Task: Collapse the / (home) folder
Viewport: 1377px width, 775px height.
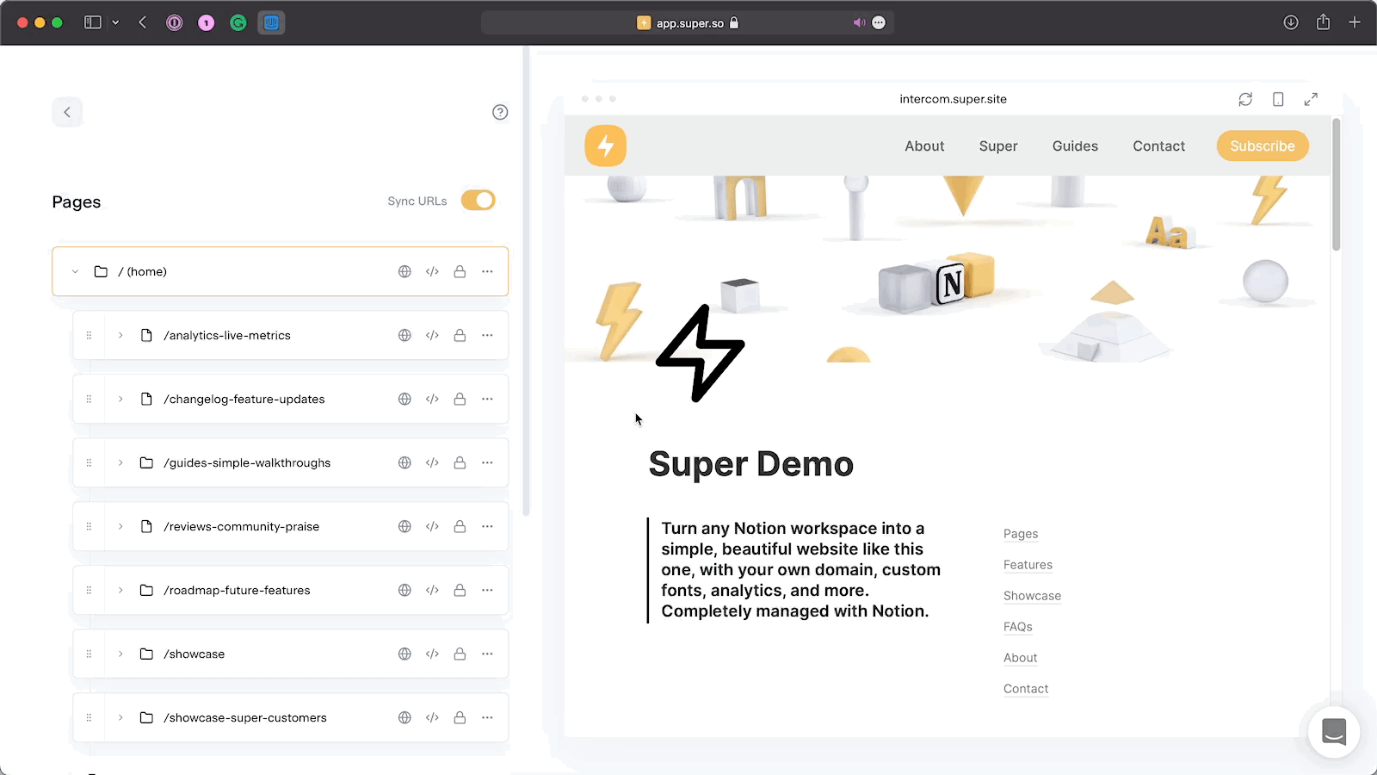Action: coord(75,271)
